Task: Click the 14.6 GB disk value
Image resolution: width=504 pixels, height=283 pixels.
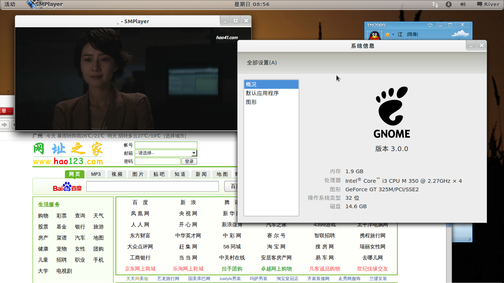Action: tap(356, 206)
